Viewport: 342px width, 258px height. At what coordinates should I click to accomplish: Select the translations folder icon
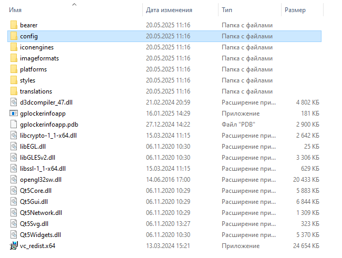point(14,91)
